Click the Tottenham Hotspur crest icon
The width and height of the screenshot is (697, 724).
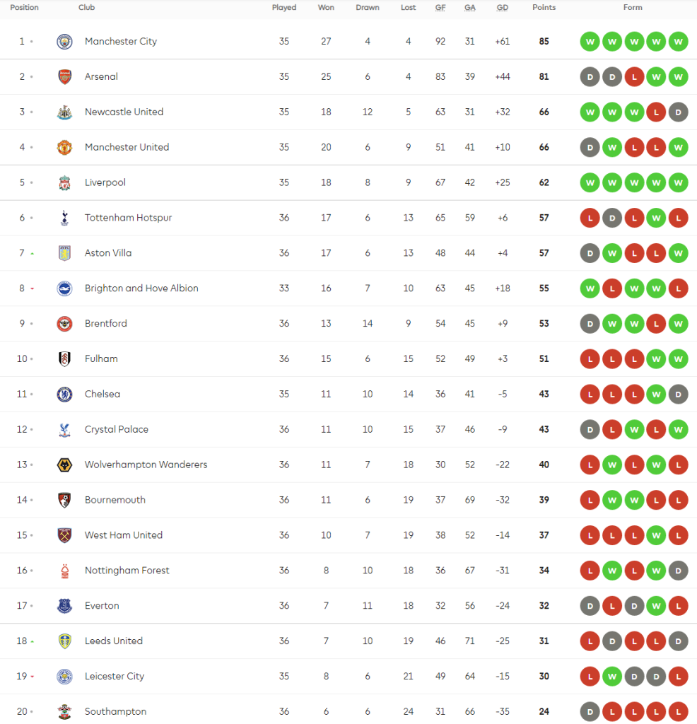[x=64, y=218]
